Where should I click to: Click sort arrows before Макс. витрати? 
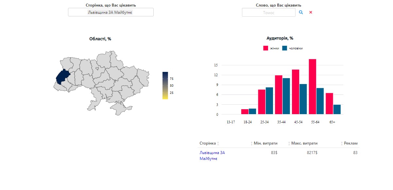(289, 144)
